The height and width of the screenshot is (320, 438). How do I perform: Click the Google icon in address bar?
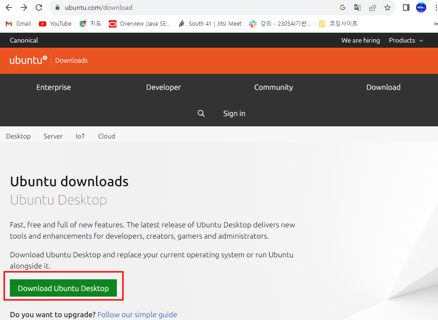[x=343, y=7]
